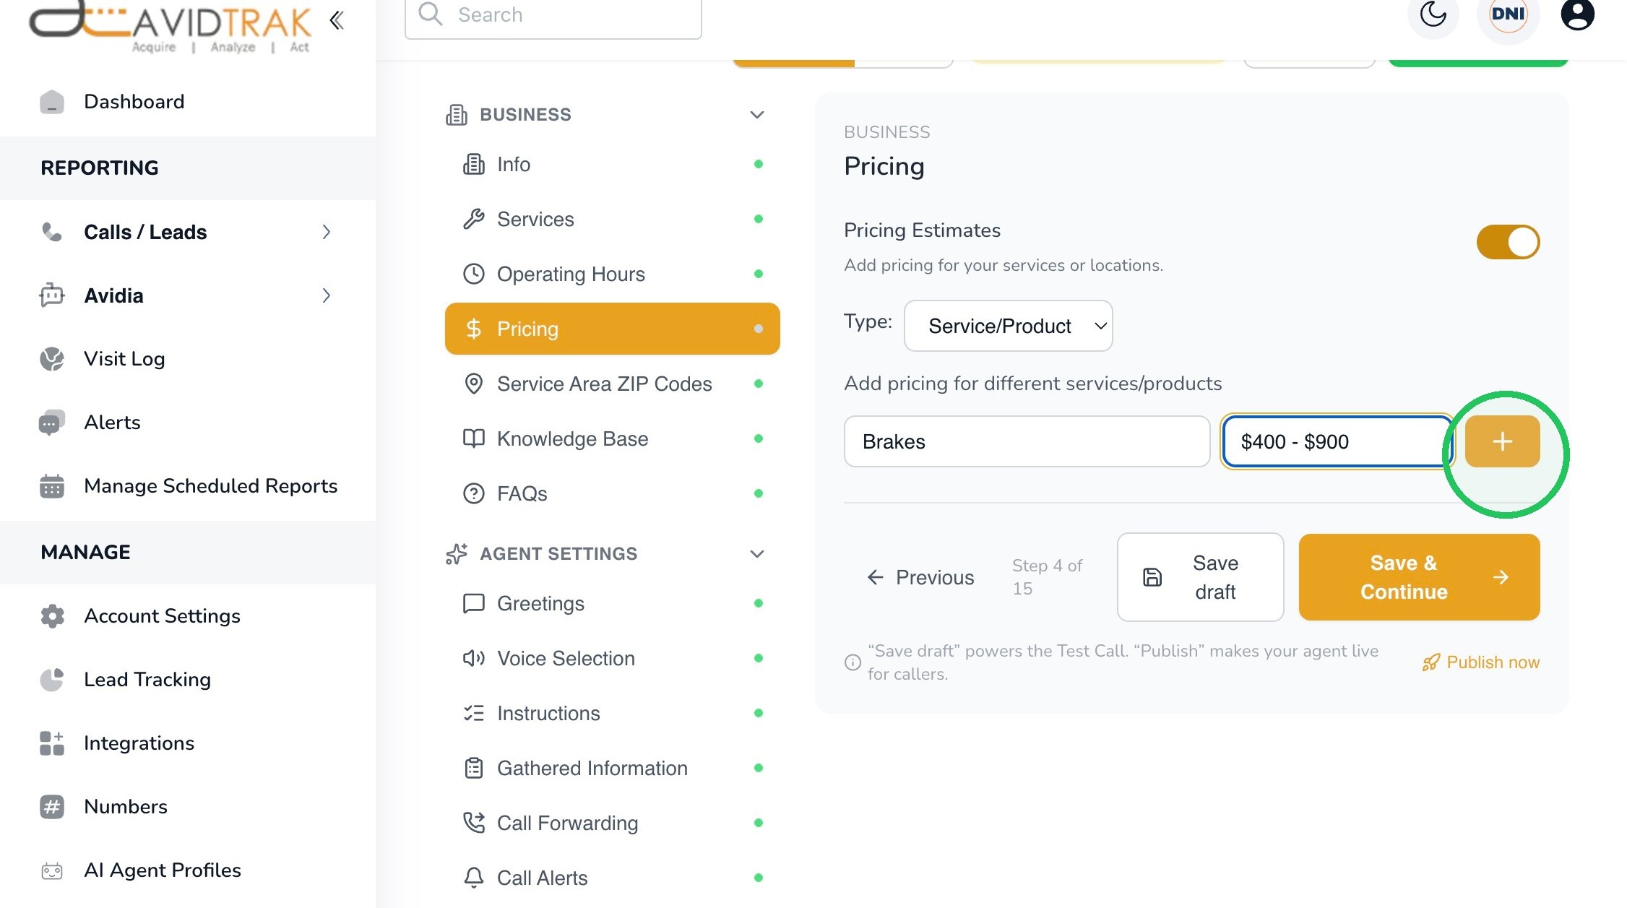Click the Numbers hash icon

[x=52, y=807]
